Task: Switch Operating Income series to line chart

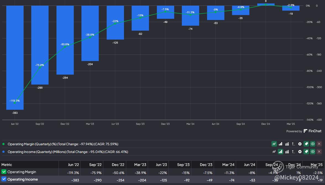Action: (x=274, y=152)
